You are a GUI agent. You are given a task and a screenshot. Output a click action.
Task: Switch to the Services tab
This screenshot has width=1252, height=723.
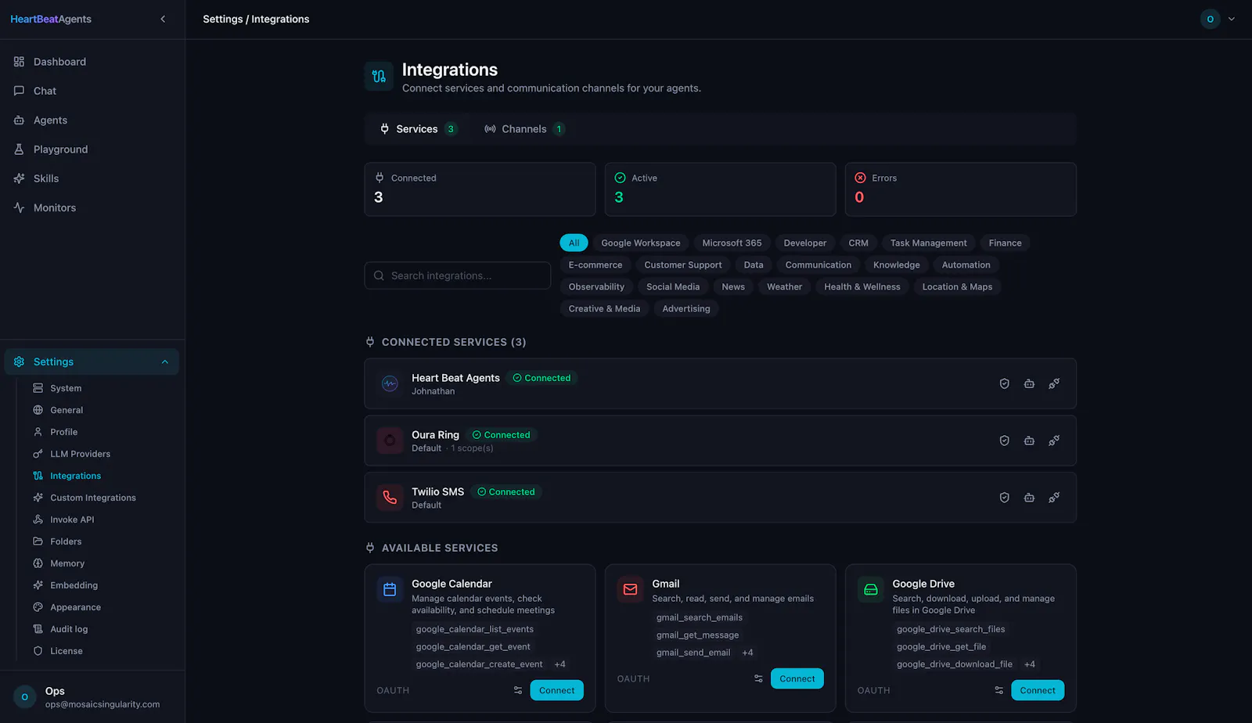419,129
